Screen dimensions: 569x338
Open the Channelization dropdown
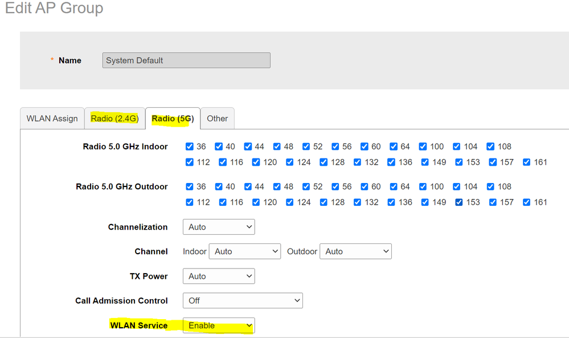pos(219,227)
